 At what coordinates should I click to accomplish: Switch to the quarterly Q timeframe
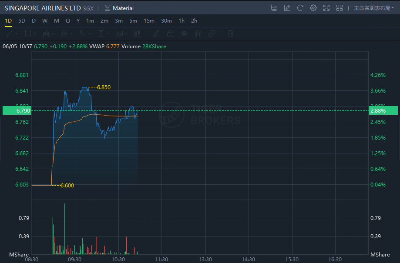pyautogui.click(x=68, y=21)
